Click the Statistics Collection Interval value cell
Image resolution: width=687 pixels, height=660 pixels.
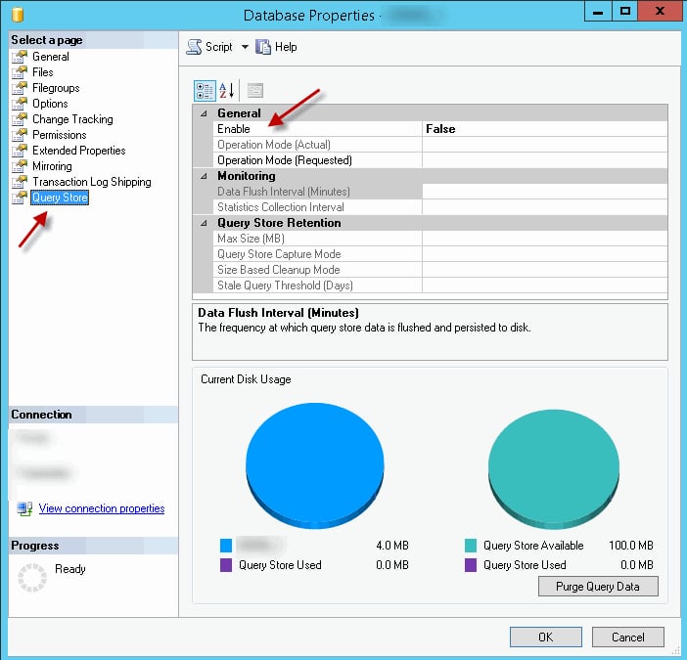click(x=544, y=207)
